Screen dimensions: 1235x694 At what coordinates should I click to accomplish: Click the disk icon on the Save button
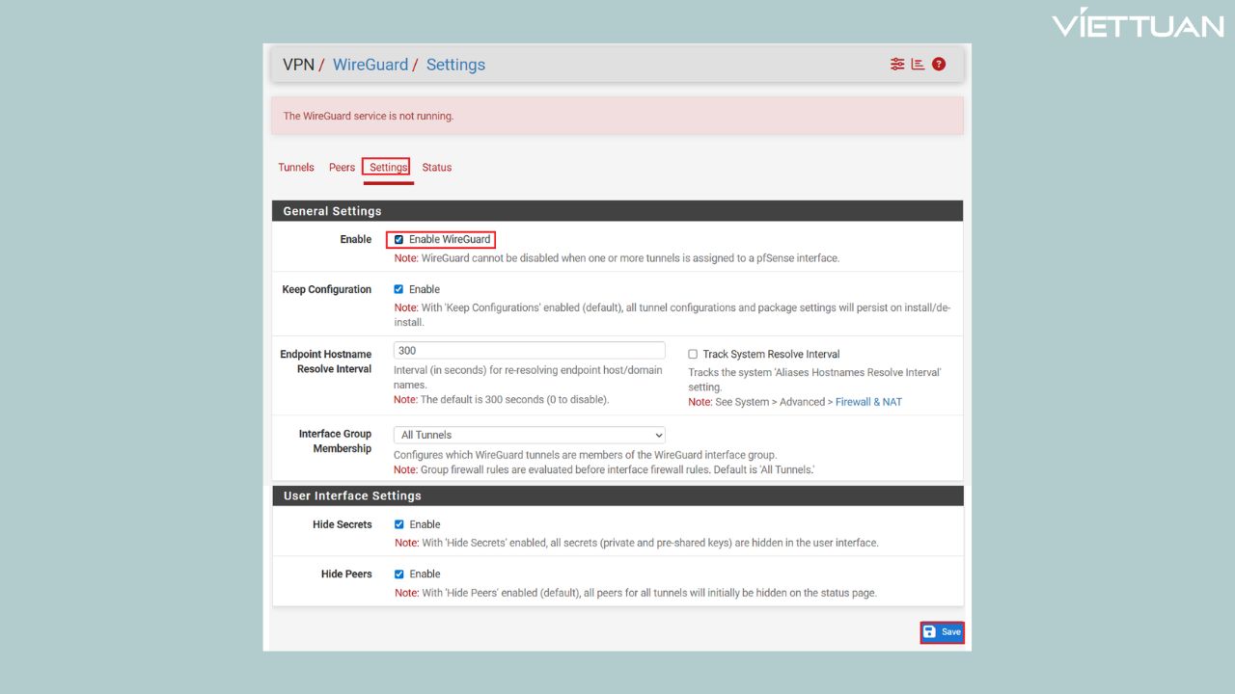pyautogui.click(x=929, y=631)
